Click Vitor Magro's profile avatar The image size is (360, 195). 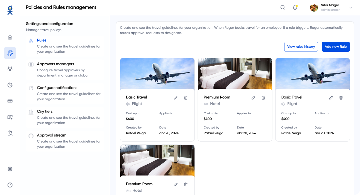(x=314, y=8)
